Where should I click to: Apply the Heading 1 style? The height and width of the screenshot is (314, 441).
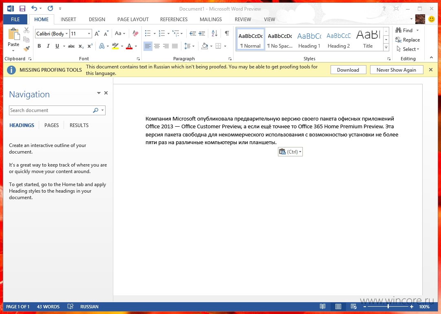[x=309, y=40]
